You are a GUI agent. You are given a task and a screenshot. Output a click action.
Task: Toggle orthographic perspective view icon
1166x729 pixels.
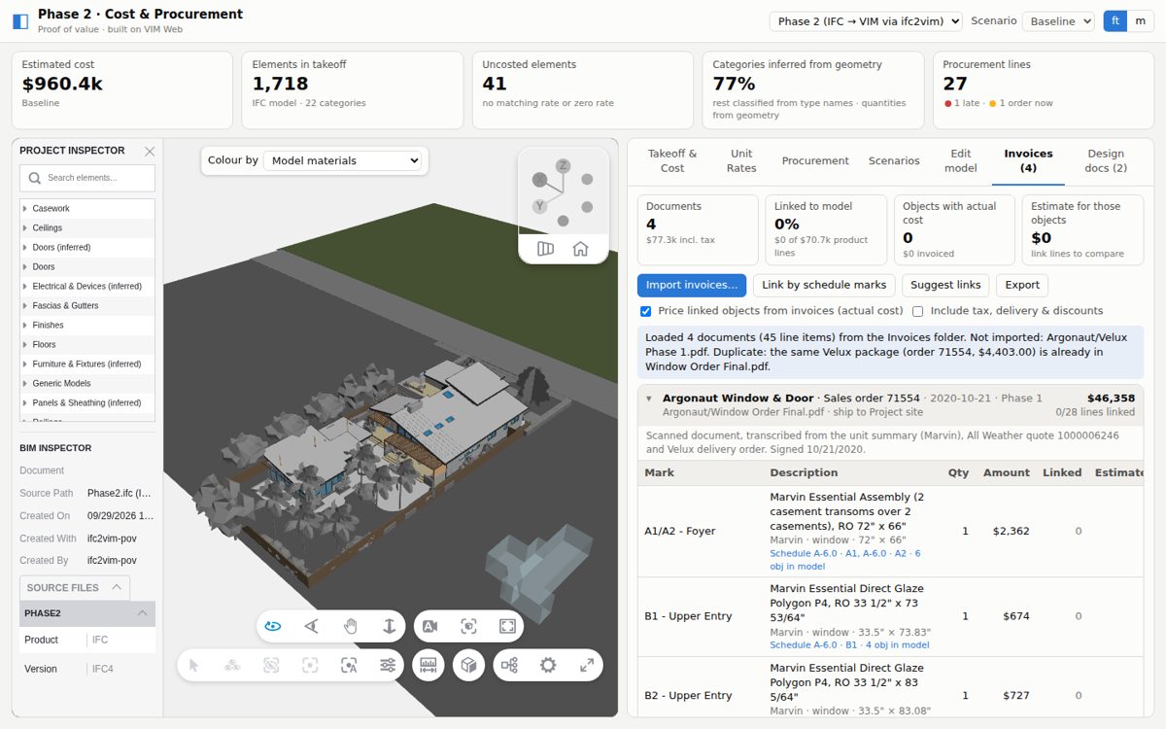pyautogui.click(x=545, y=249)
